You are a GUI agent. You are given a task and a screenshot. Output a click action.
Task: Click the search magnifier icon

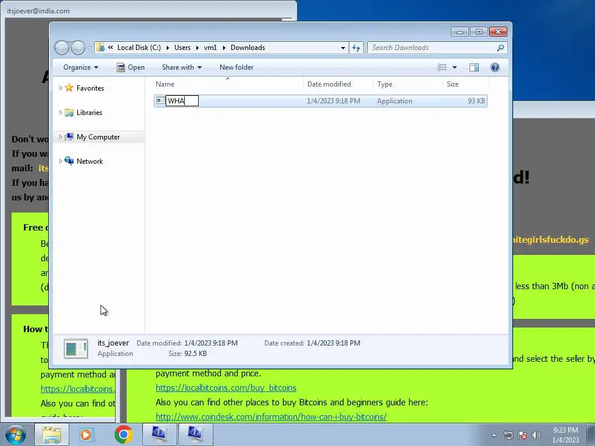(x=500, y=48)
